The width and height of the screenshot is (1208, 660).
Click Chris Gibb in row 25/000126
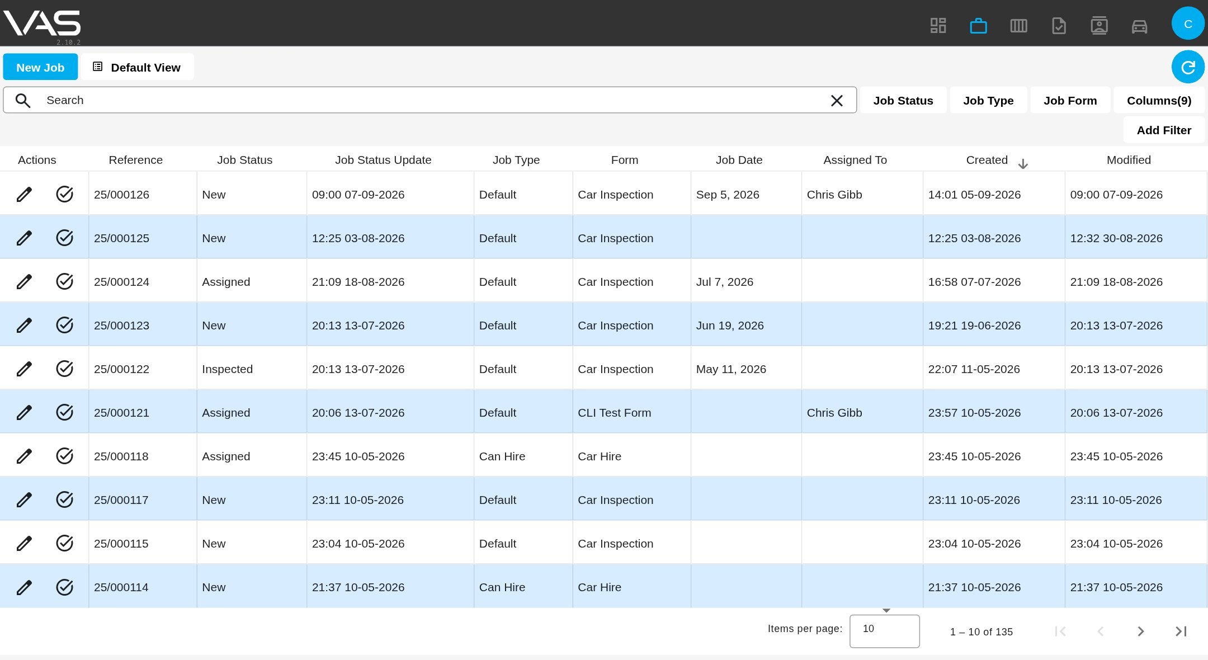click(834, 195)
